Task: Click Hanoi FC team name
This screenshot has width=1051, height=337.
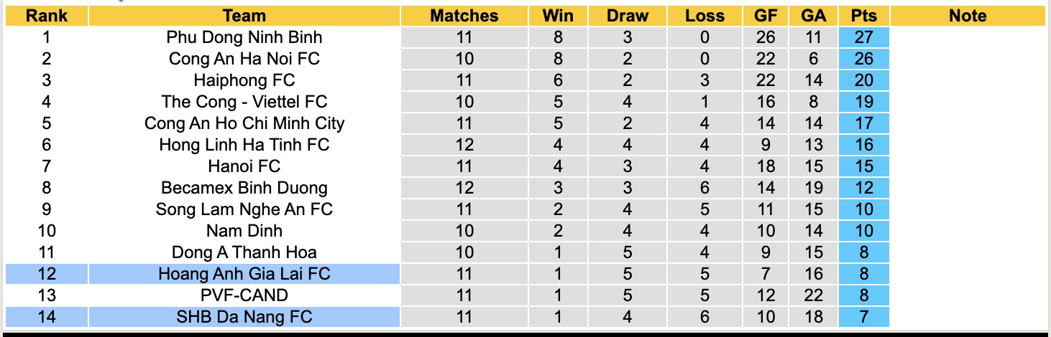Action: pos(244,166)
